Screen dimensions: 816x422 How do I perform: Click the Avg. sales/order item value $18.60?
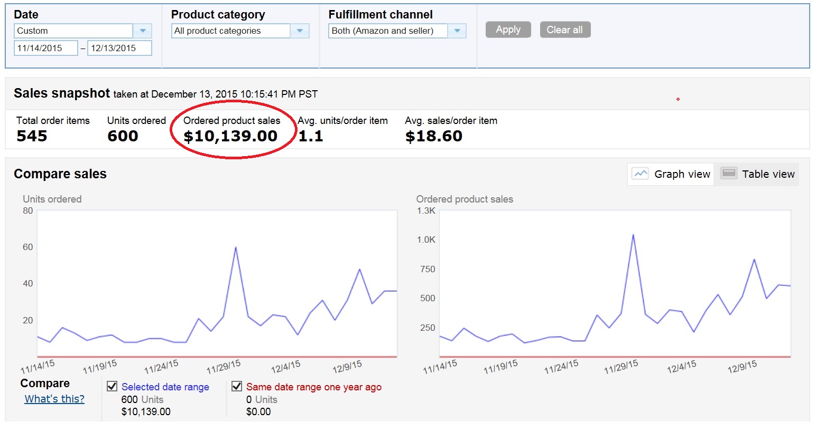pos(434,136)
